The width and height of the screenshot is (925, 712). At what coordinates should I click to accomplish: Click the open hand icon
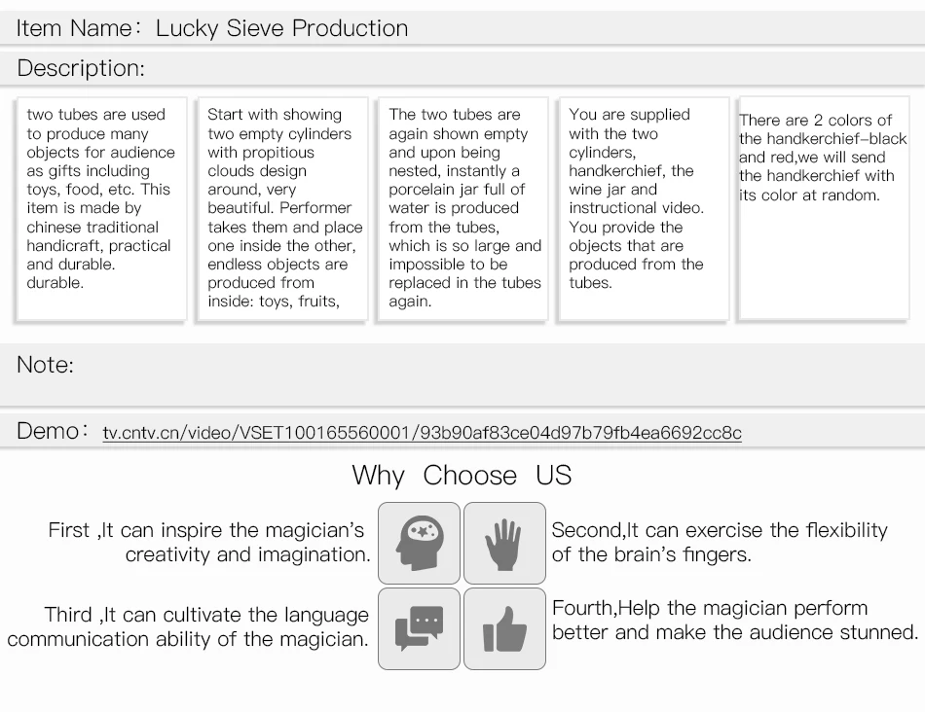tap(504, 544)
